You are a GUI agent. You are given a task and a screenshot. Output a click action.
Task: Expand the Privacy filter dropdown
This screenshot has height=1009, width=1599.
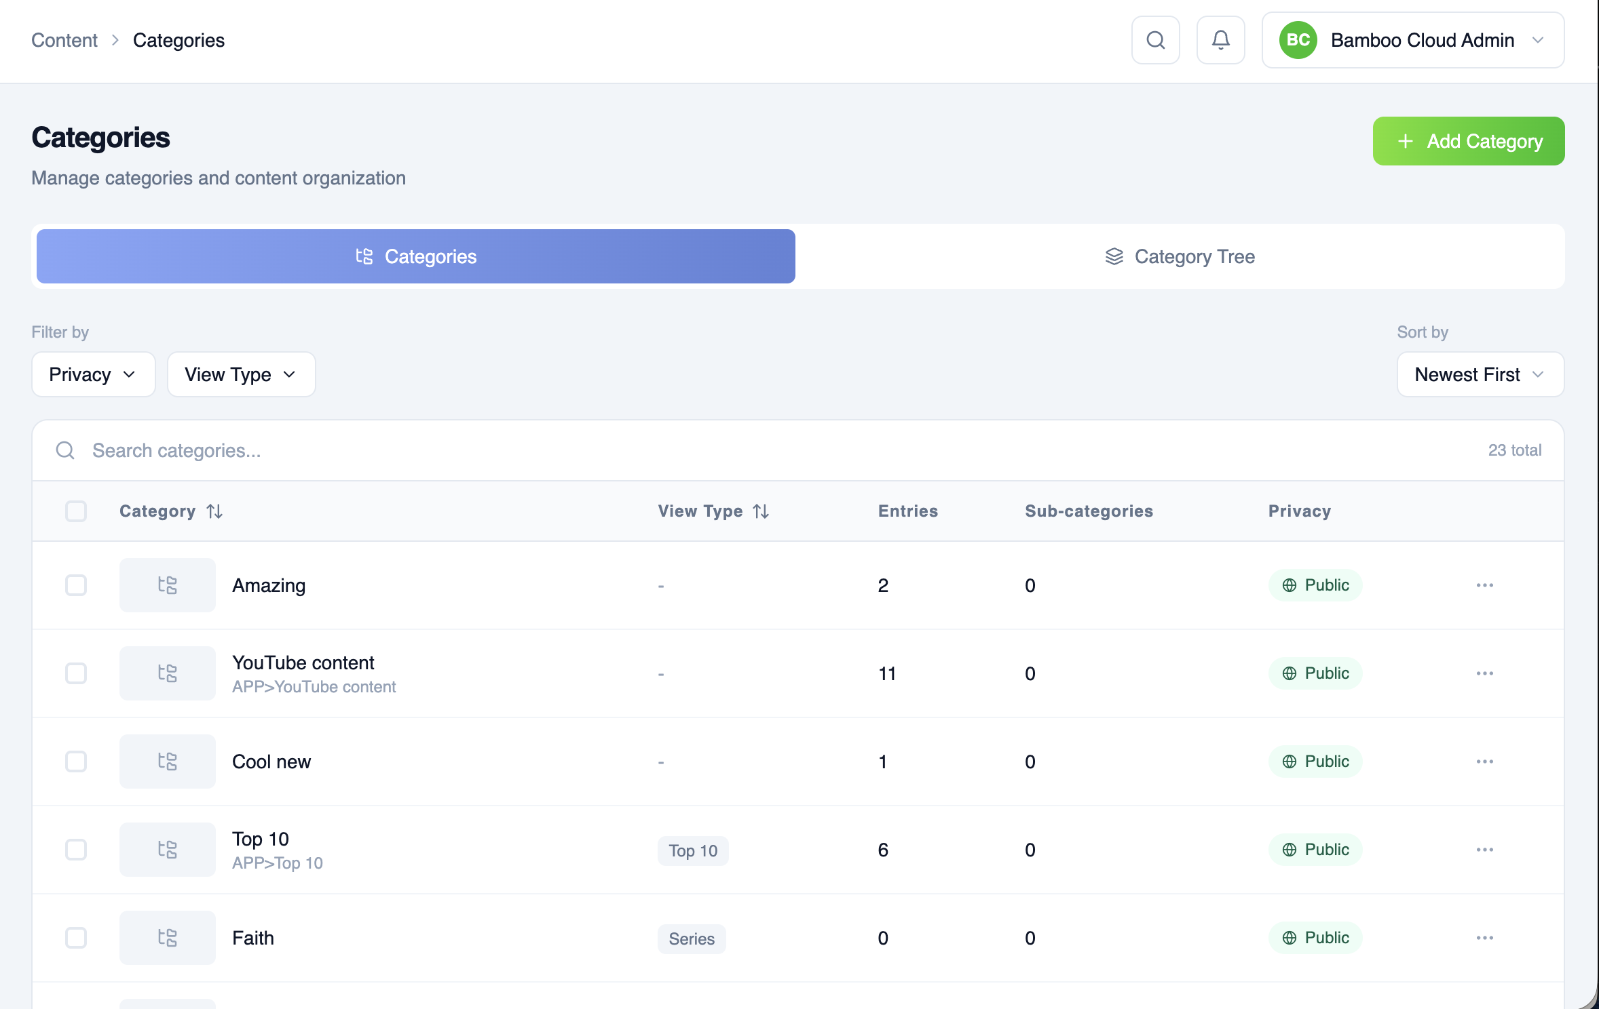click(94, 374)
